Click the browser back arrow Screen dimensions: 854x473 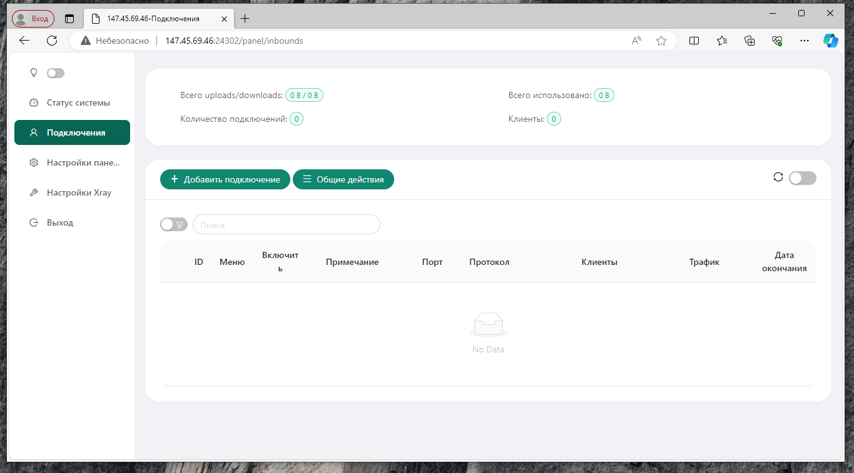[x=24, y=40]
